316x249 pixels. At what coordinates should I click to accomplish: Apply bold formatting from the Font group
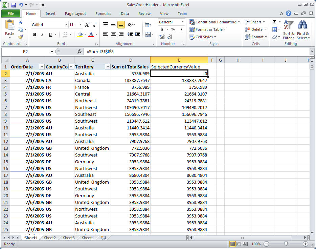(35, 35)
